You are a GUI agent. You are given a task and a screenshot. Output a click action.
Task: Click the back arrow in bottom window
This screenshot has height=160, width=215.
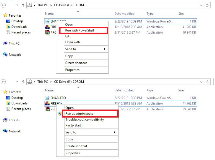[3, 82]
